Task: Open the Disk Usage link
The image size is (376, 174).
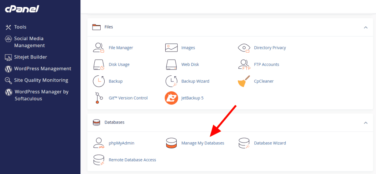Action: 119,64
